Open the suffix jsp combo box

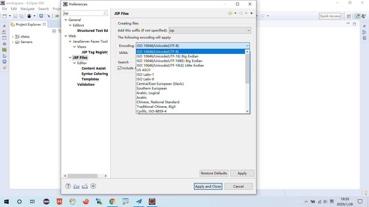(x=210, y=30)
